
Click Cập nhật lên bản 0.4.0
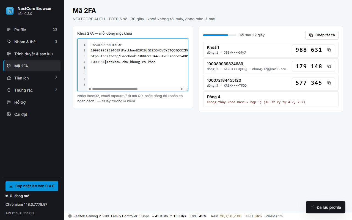point(32,186)
